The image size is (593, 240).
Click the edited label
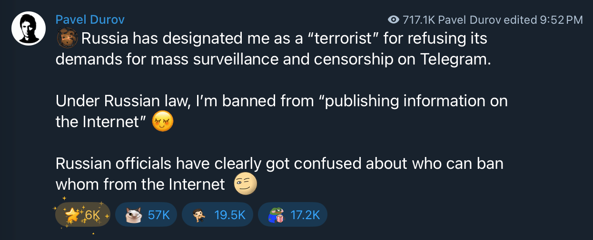click(520, 20)
